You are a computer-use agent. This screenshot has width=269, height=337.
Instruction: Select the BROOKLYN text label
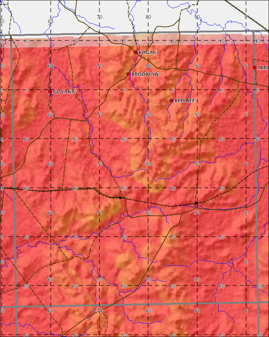145,75
